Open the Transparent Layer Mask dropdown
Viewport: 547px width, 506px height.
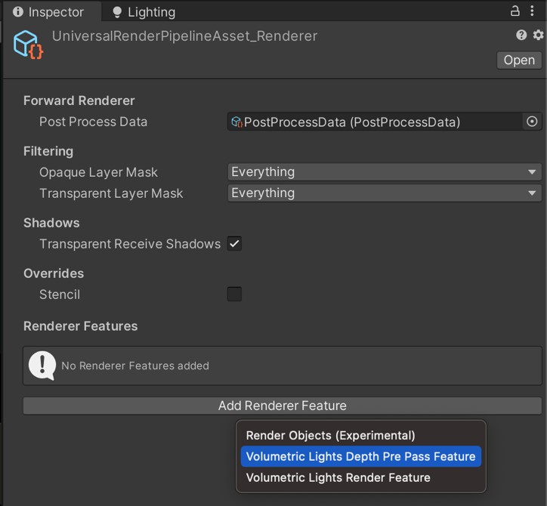385,193
